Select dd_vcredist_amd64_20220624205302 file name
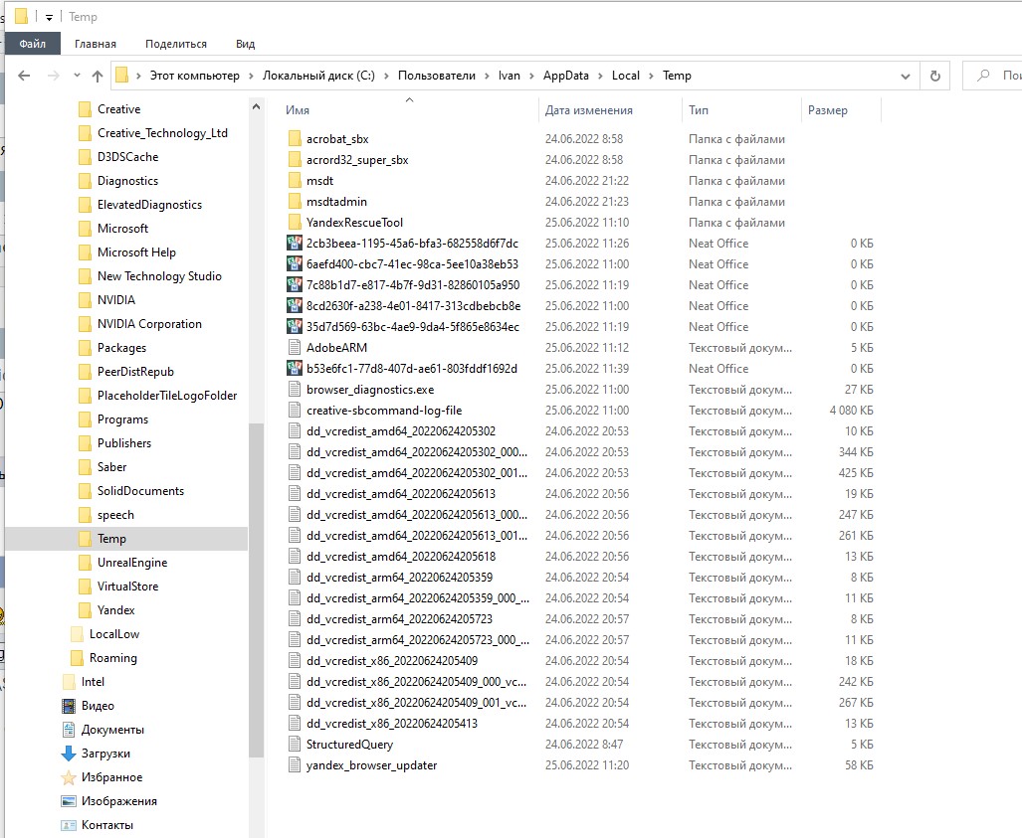The height and width of the screenshot is (838, 1022). (x=401, y=431)
